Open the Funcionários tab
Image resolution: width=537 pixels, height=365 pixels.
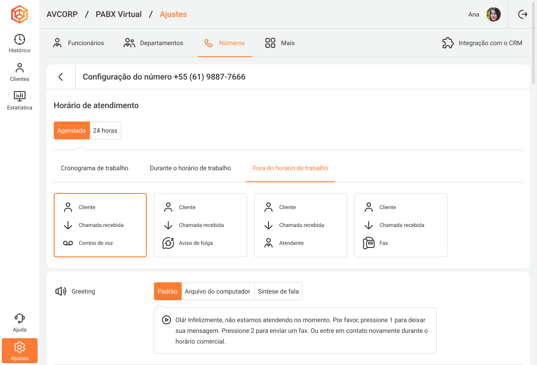click(x=78, y=43)
